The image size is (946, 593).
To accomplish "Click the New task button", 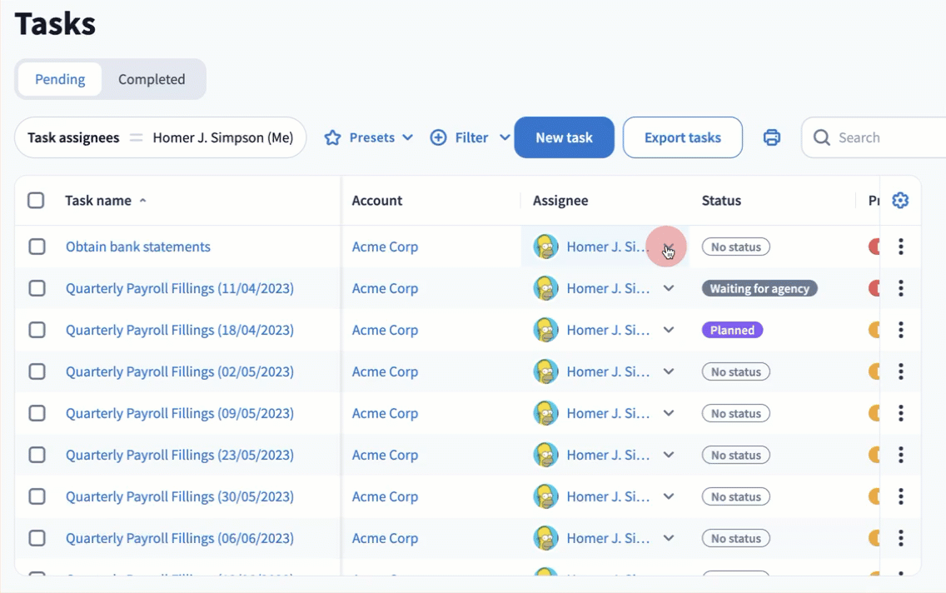I will (x=564, y=137).
